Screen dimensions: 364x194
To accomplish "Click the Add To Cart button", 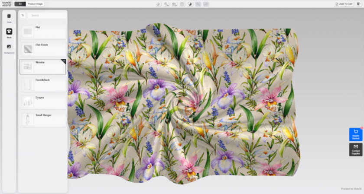I will pos(344,4).
